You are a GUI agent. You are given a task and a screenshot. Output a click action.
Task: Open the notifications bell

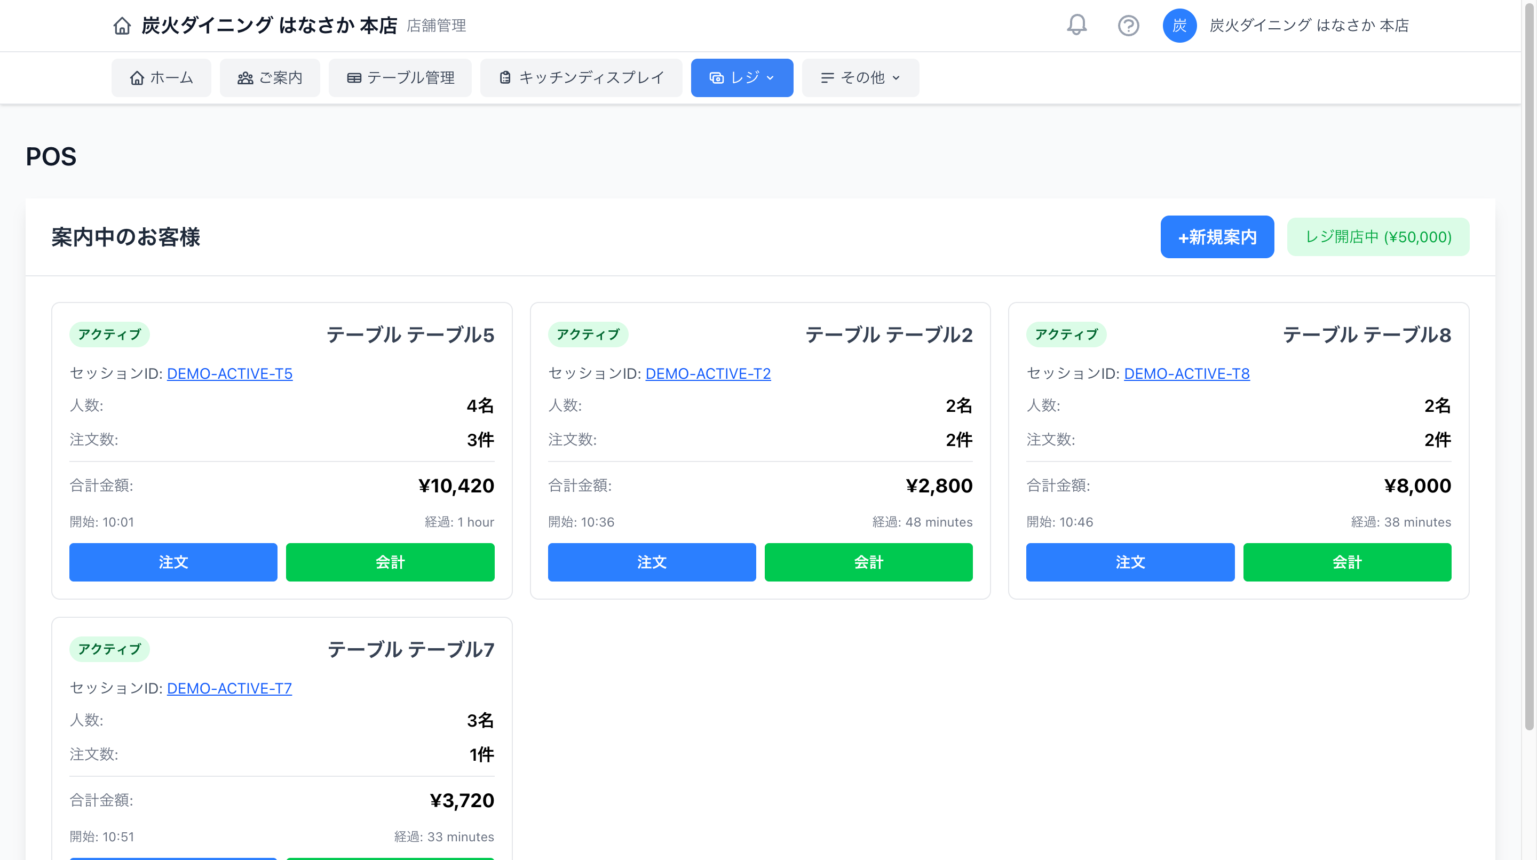(x=1076, y=25)
